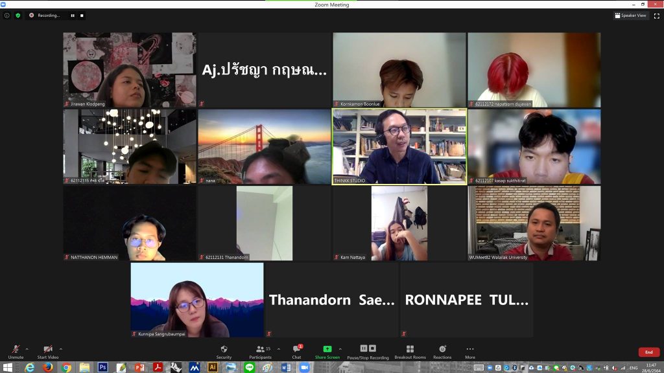This screenshot has height=373, width=664.
Task: Unmute the microphone
Action: 16,351
